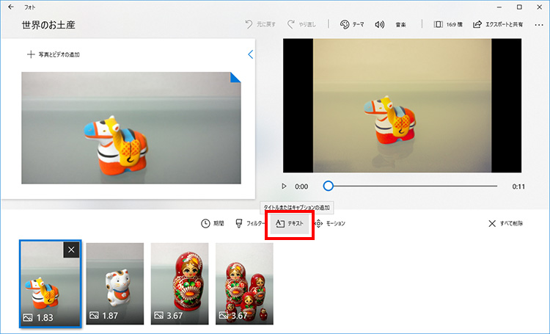The width and height of the screenshot is (550, 334).
Task: Add a caption with テキスト
Action: tap(290, 223)
